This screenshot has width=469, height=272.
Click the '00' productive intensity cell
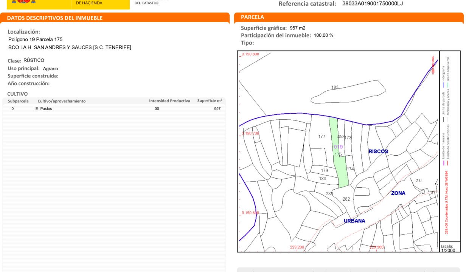point(157,109)
